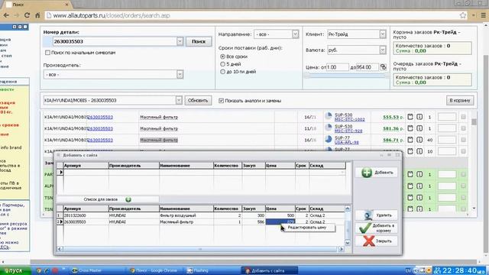
Task: Click info icon in quantity 10 row
Action: (419, 151)
